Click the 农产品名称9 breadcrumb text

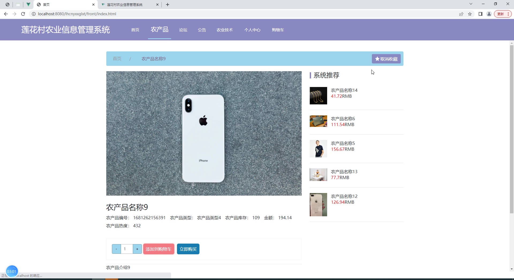click(153, 59)
